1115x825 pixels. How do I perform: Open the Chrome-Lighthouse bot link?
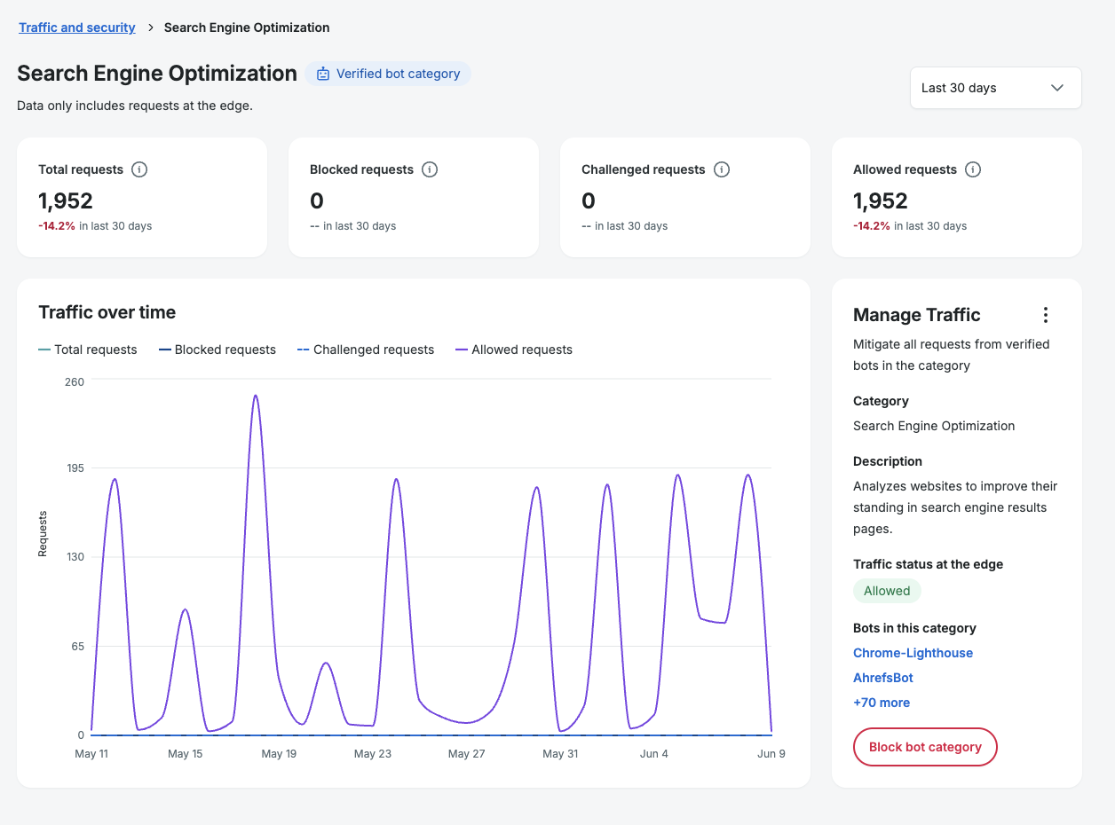(x=913, y=653)
